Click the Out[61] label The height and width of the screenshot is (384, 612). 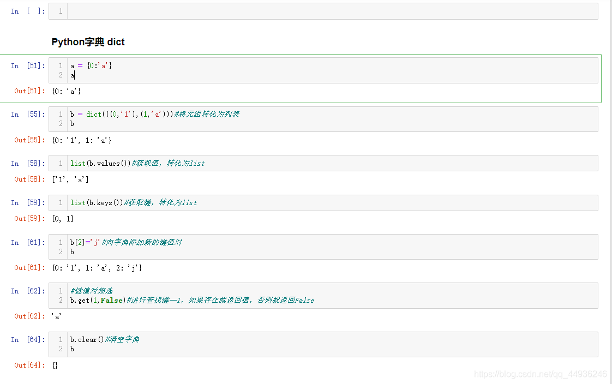click(x=29, y=268)
